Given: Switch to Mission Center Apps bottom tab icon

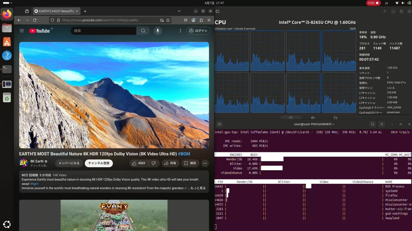Looking at the screenshot, I should pos(313,118).
